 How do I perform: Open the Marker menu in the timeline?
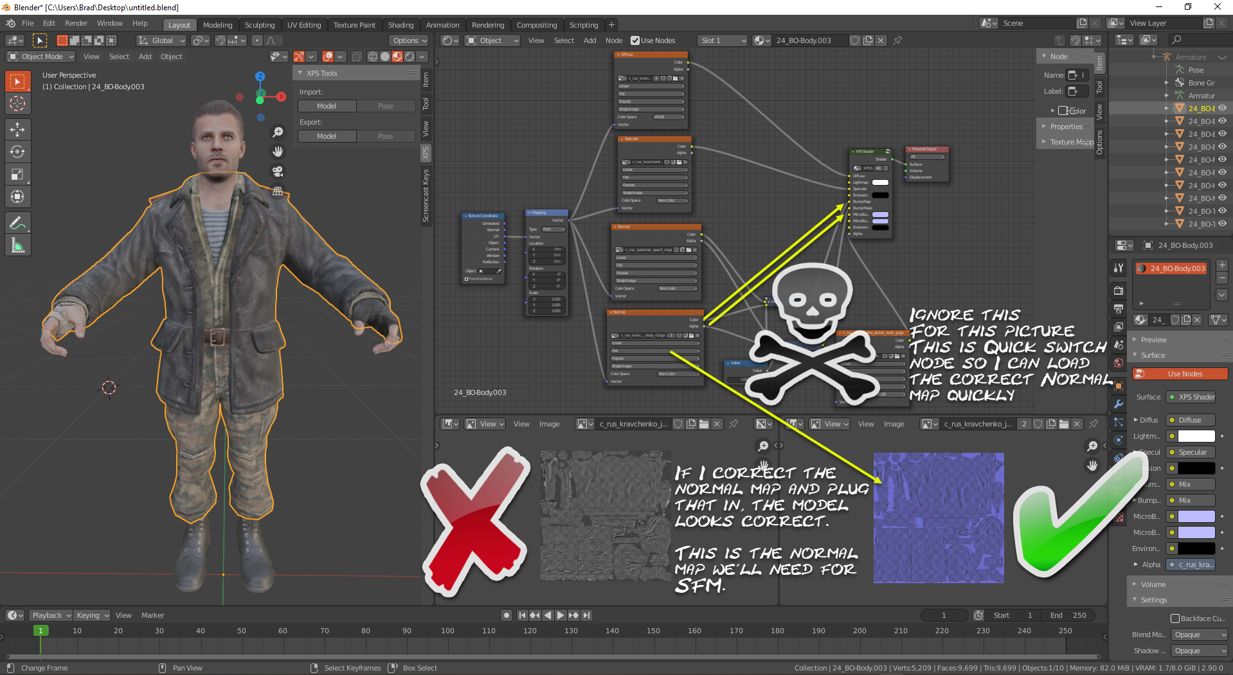pyautogui.click(x=152, y=615)
